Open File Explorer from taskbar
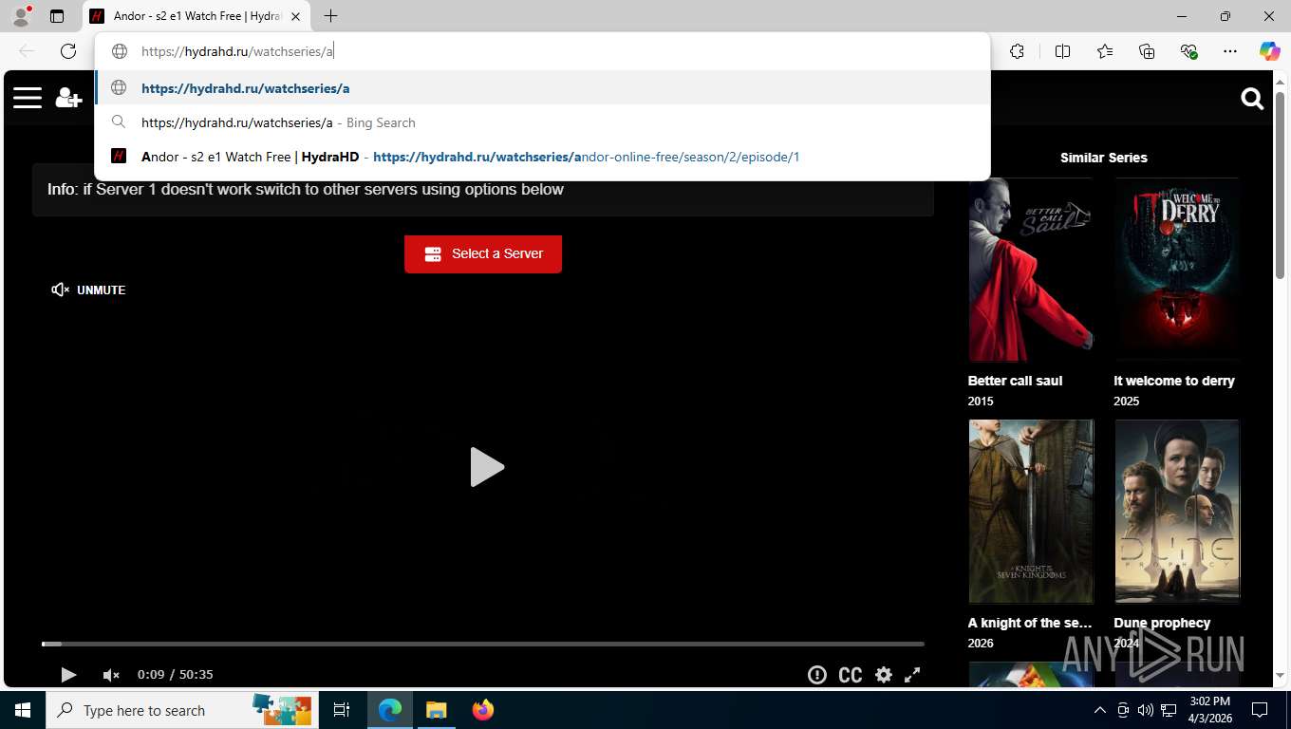This screenshot has height=729, width=1291. [x=436, y=710]
